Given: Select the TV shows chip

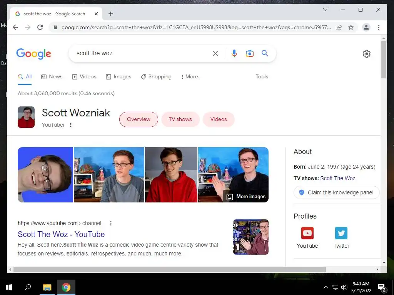Looking at the screenshot, I should pos(180,119).
